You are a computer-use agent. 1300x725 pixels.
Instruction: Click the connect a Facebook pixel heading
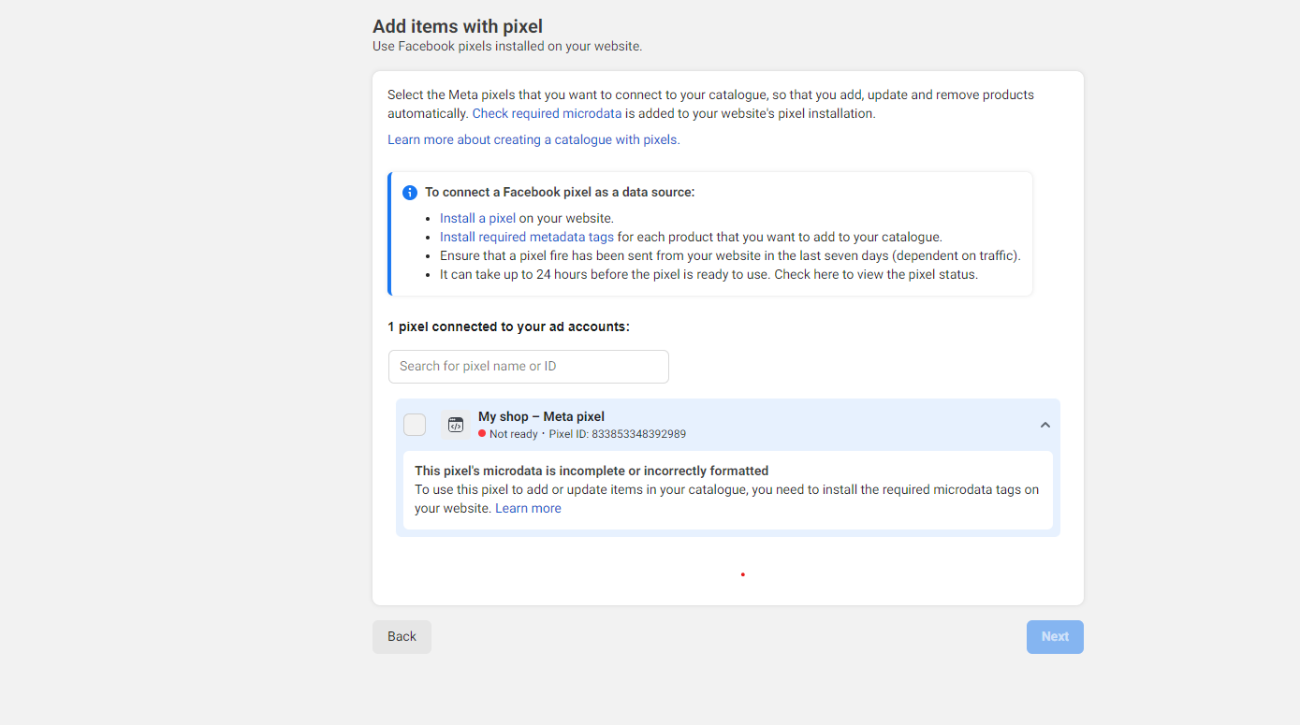click(x=560, y=193)
